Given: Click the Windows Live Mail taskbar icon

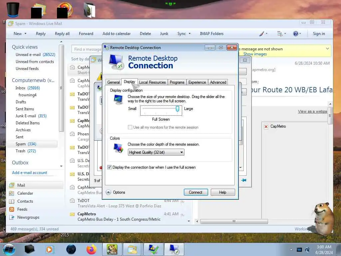Looking at the screenshot, I should pos(132,249).
